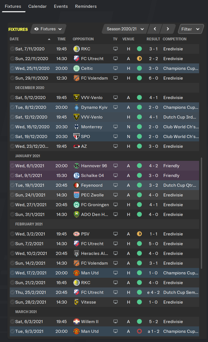Toggle check mark for Hannover 96 friendly

[12, 166]
